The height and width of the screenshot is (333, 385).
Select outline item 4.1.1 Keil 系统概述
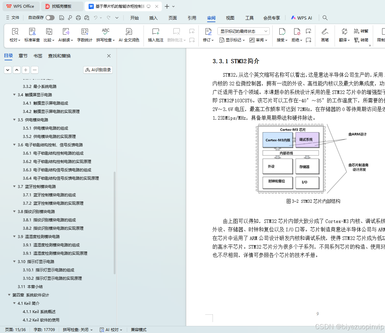39,312
